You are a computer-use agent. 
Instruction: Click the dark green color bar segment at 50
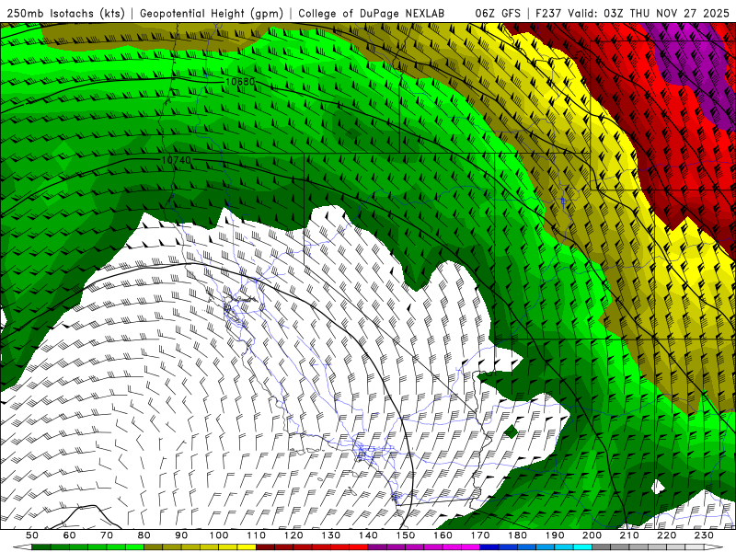point(41,547)
